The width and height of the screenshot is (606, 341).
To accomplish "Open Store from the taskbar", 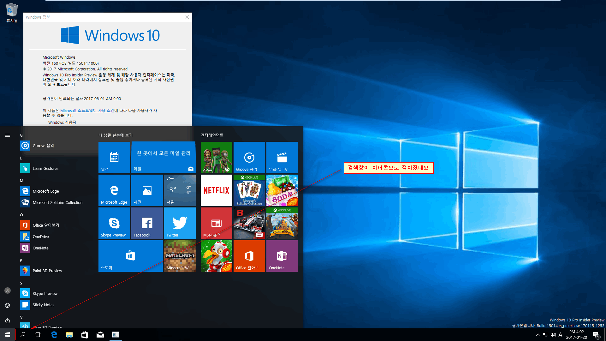I will point(85,335).
